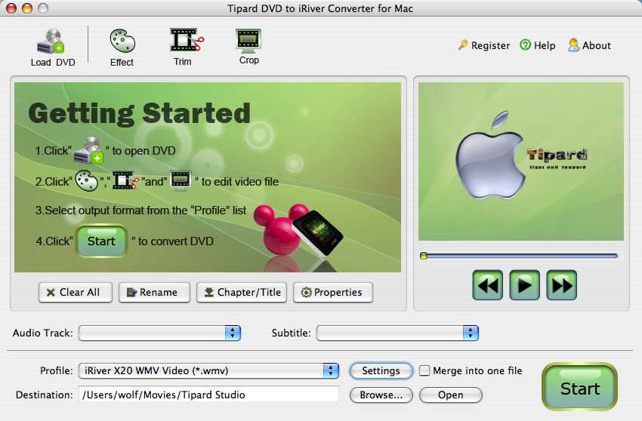This screenshot has width=642, height=421.
Task: Open the Crop tool
Action: point(248,46)
